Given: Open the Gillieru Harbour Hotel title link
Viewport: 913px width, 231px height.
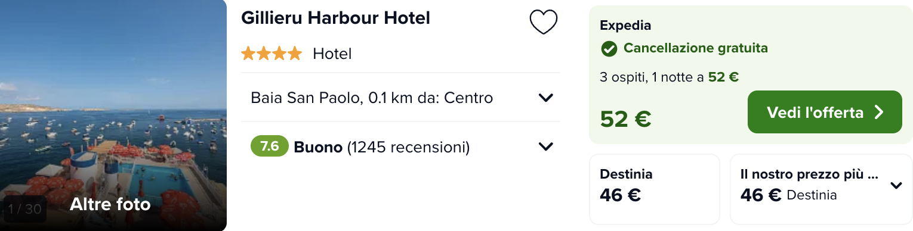Looking at the screenshot, I should click(335, 18).
